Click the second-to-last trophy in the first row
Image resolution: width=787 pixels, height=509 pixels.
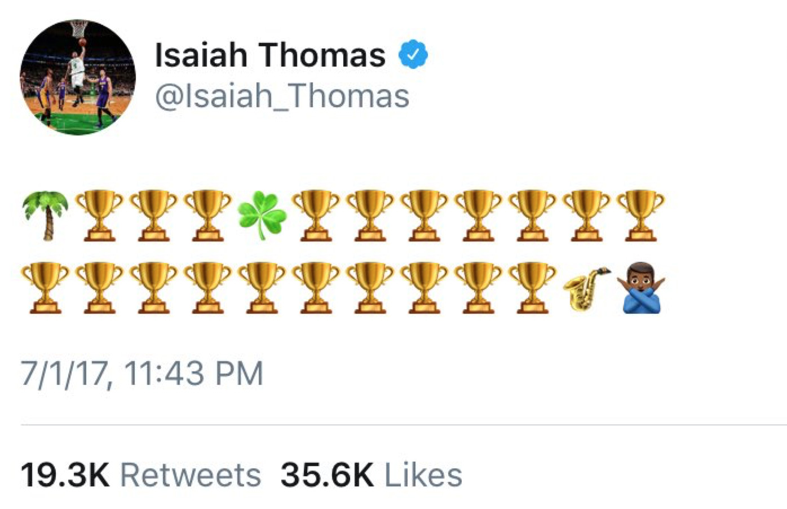[x=586, y=216]
